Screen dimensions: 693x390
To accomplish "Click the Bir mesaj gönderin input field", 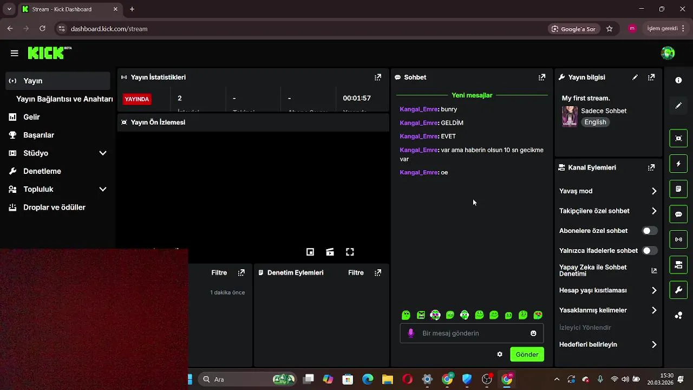I will click(x=472, y=333).
